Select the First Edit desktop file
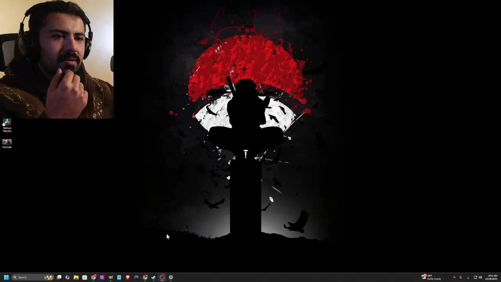 tap(7, 143)
